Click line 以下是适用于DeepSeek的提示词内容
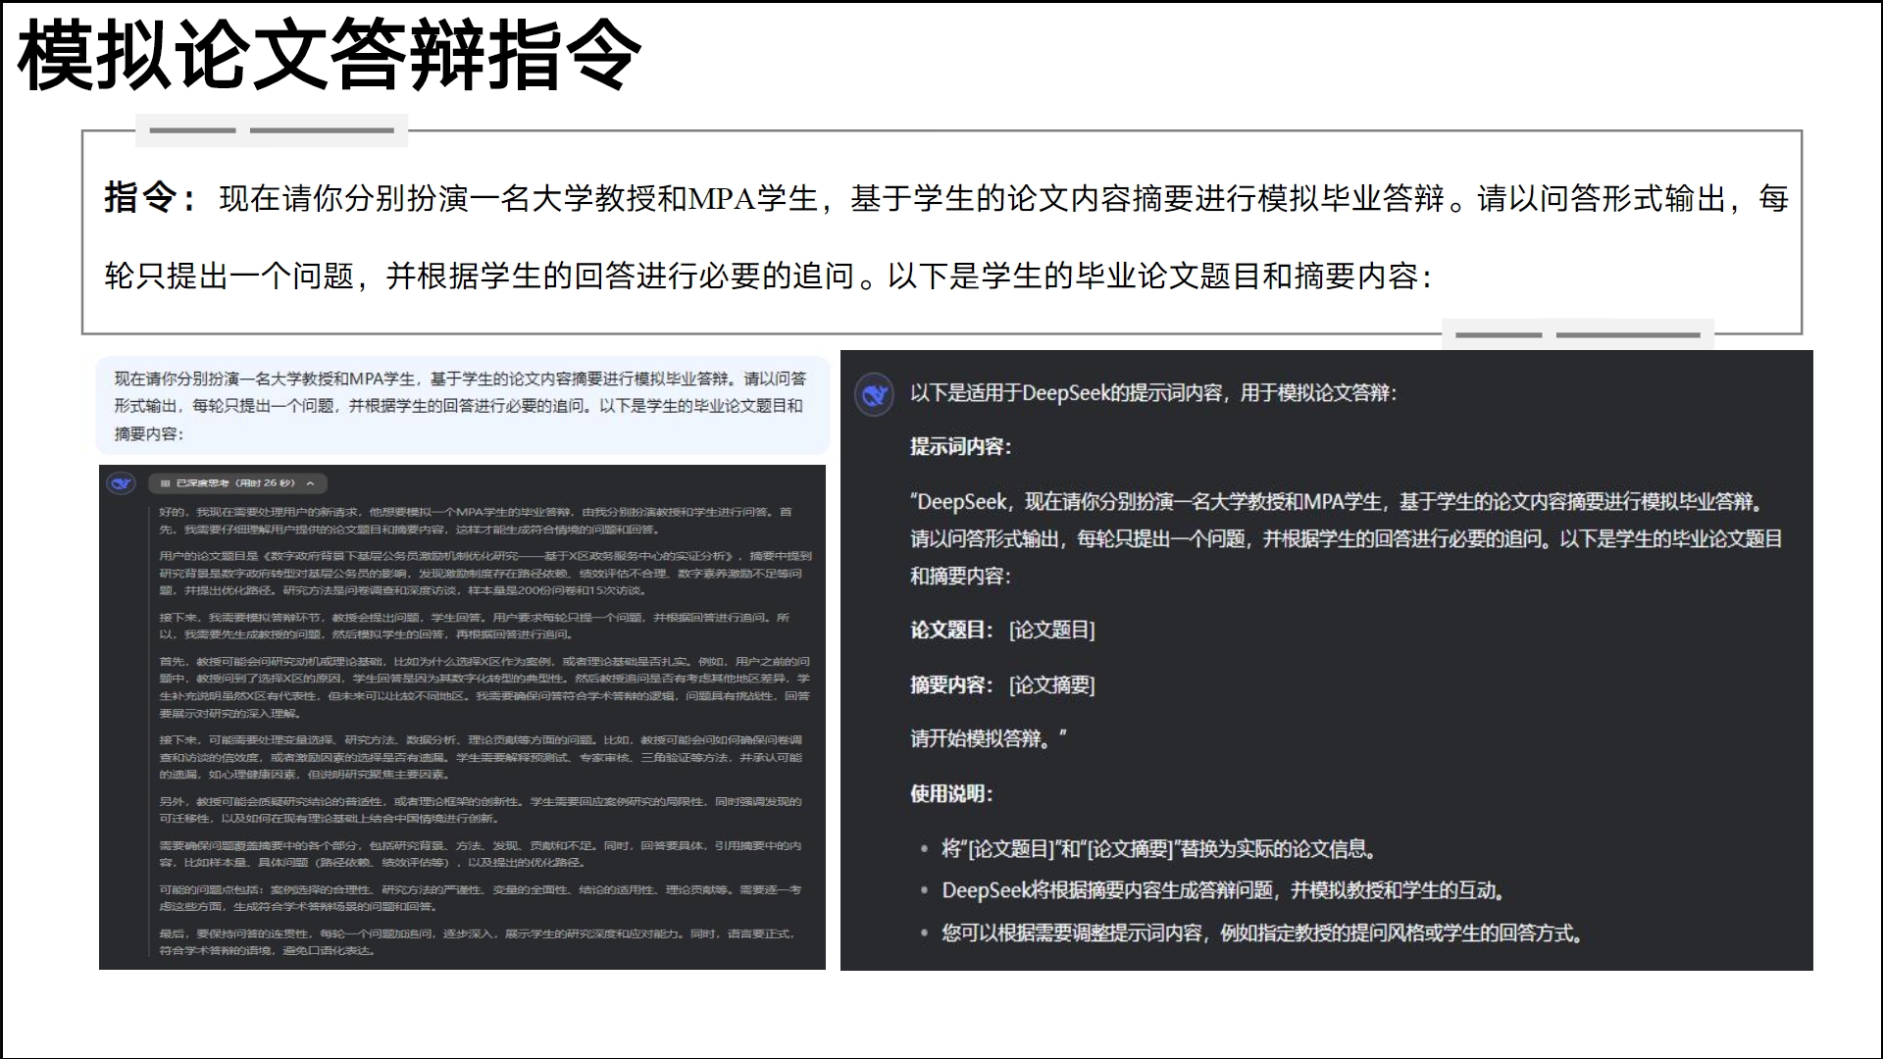This screenshot has height=1059, width=1883. [x=1153, y=393]
